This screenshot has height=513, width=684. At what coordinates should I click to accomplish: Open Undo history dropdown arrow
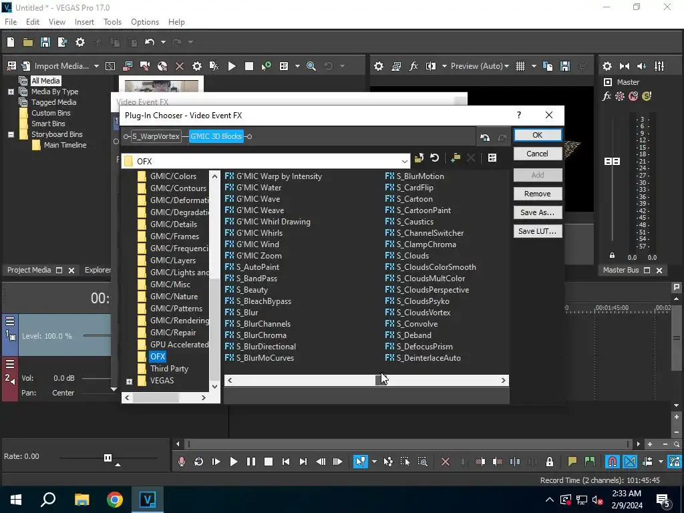coord(163,42)
